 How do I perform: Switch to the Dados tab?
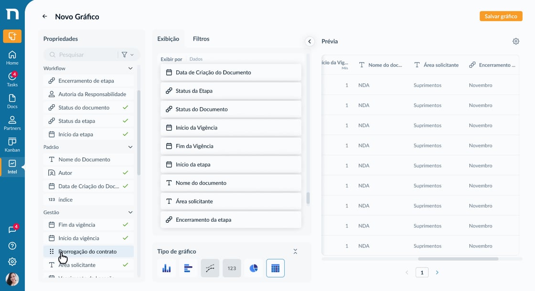pos(196,59)
